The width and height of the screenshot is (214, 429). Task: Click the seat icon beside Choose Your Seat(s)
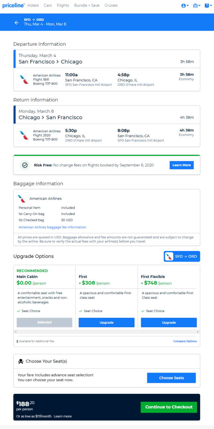pyautogui.click(x=21, y=361)
